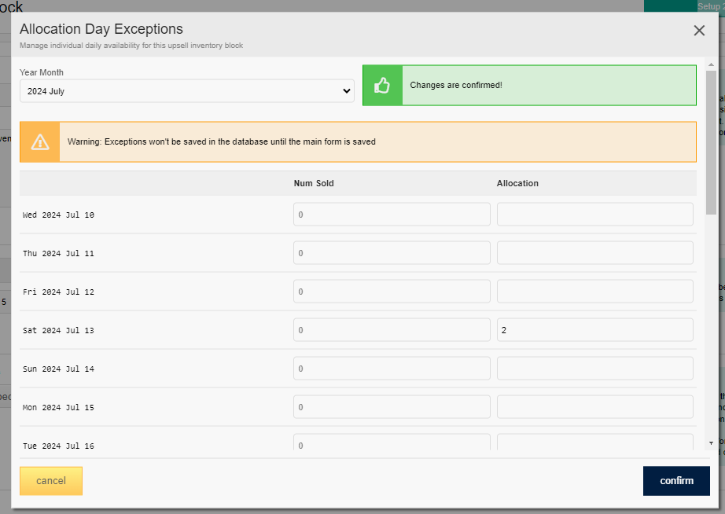The width and height of the screenshot is (725, 514).
Task: Close the Allocation Day Exceptions dialog
Action: coord(699,31)
